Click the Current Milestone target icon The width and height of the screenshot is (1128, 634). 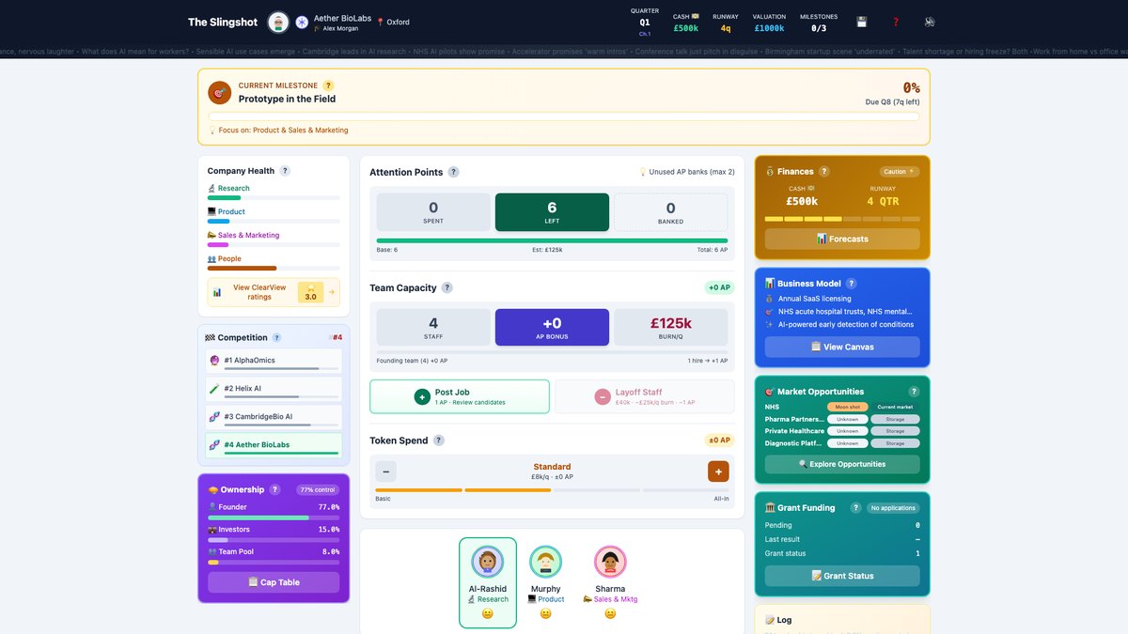point(220,92)
